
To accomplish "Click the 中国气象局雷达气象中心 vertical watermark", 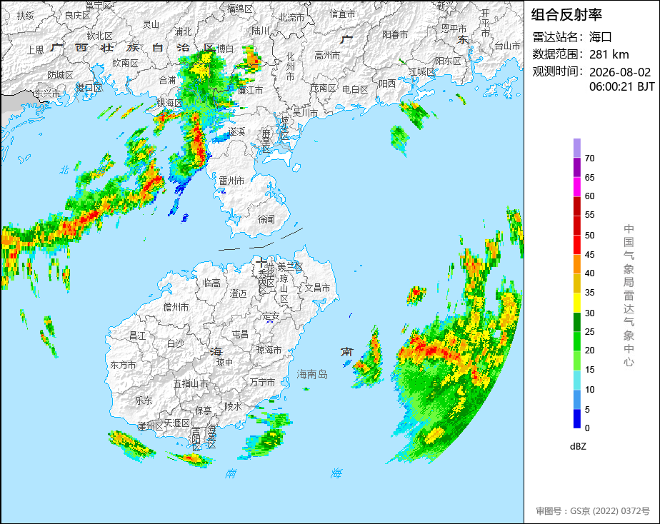I will 629,296.
